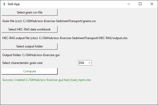Open the Select HEC-RAS data workbook dialog

pos(30,29)
